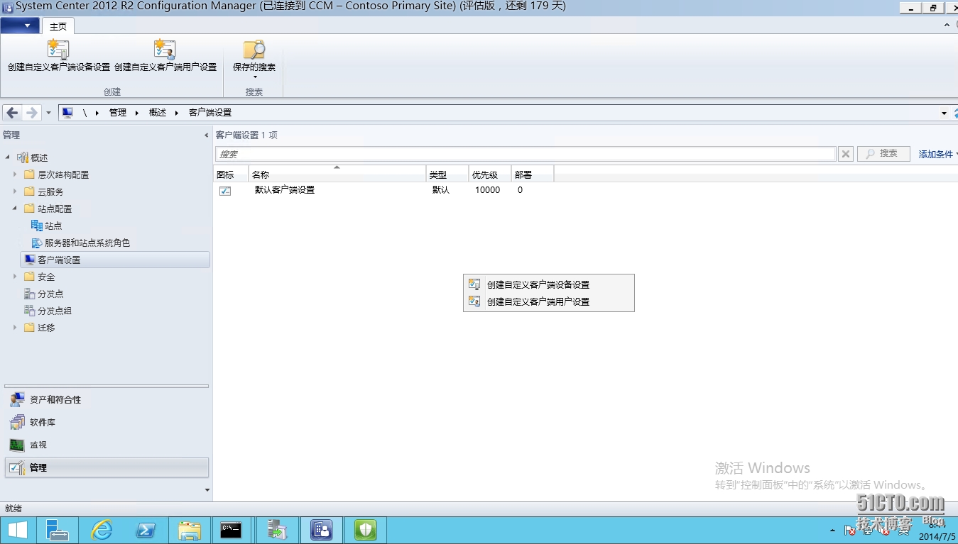Select the 层次结构配置 folder
This screenshot has width=958, height=544.
point(63,174)
